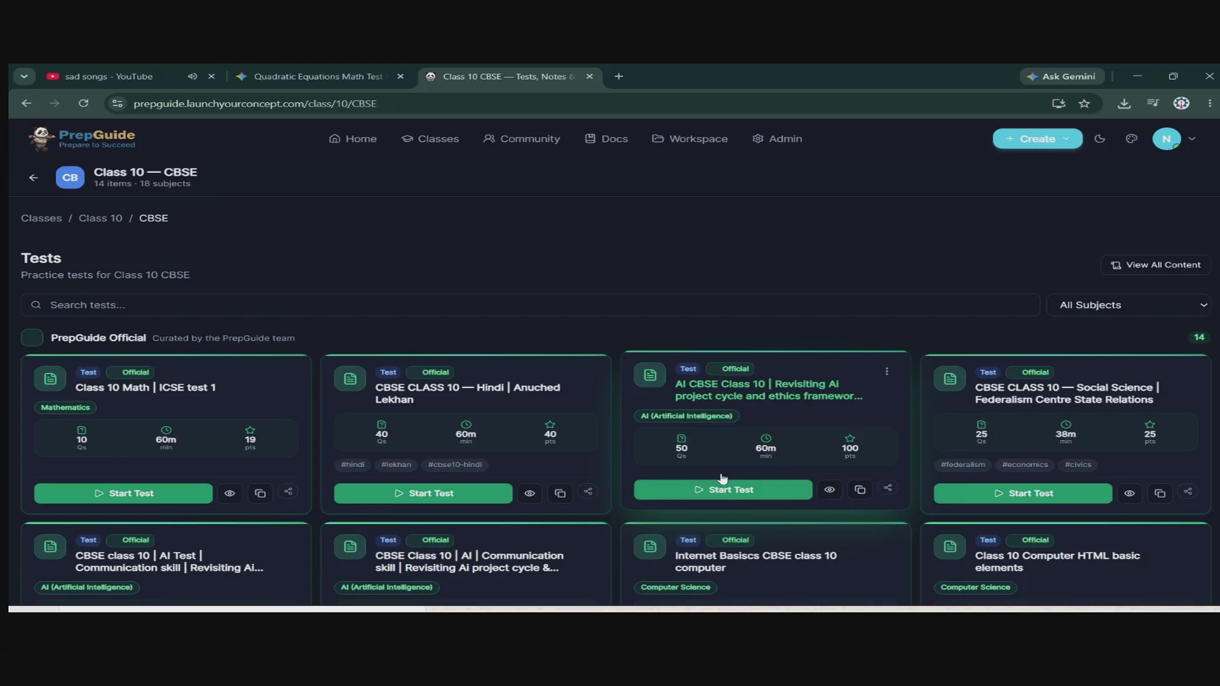Open user avatar N menu
This screenshot has height=686, width=1220.
(1167, 138)
